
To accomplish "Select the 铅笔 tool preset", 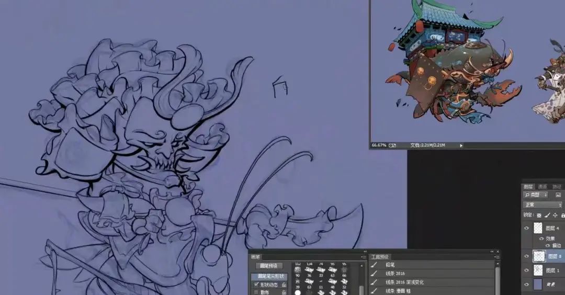I will (x=392, y=265).
